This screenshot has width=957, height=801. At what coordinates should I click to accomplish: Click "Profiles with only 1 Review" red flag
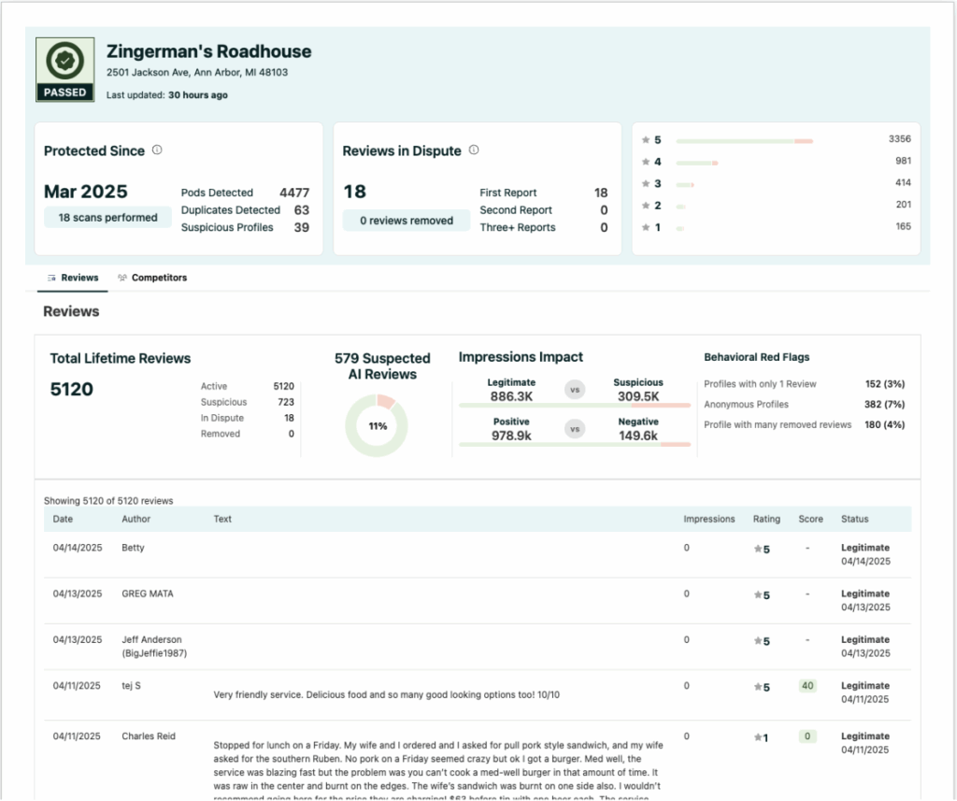pos(760,384)
